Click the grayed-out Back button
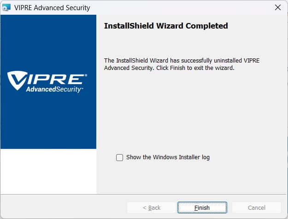 coord(151,207)
